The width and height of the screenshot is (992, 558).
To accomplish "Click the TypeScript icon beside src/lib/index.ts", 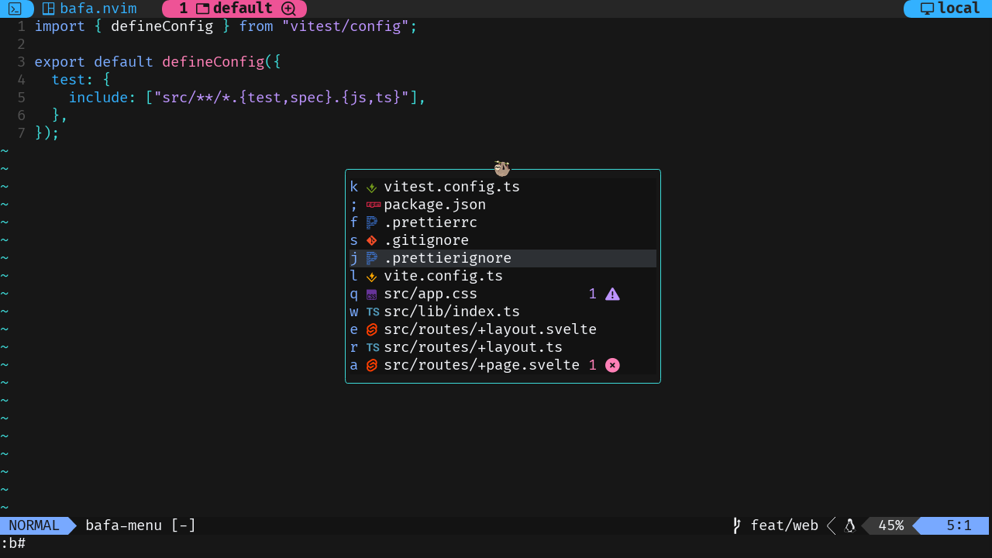I will point(372,312).
